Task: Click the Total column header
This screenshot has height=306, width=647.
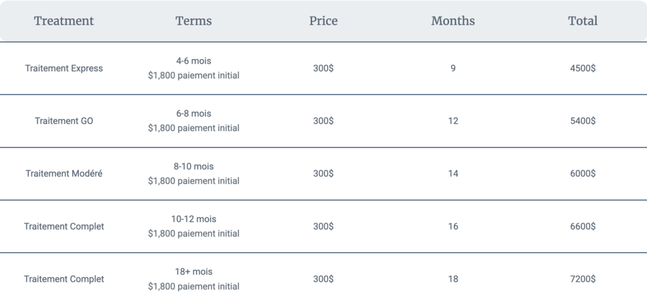Action: 583,21
